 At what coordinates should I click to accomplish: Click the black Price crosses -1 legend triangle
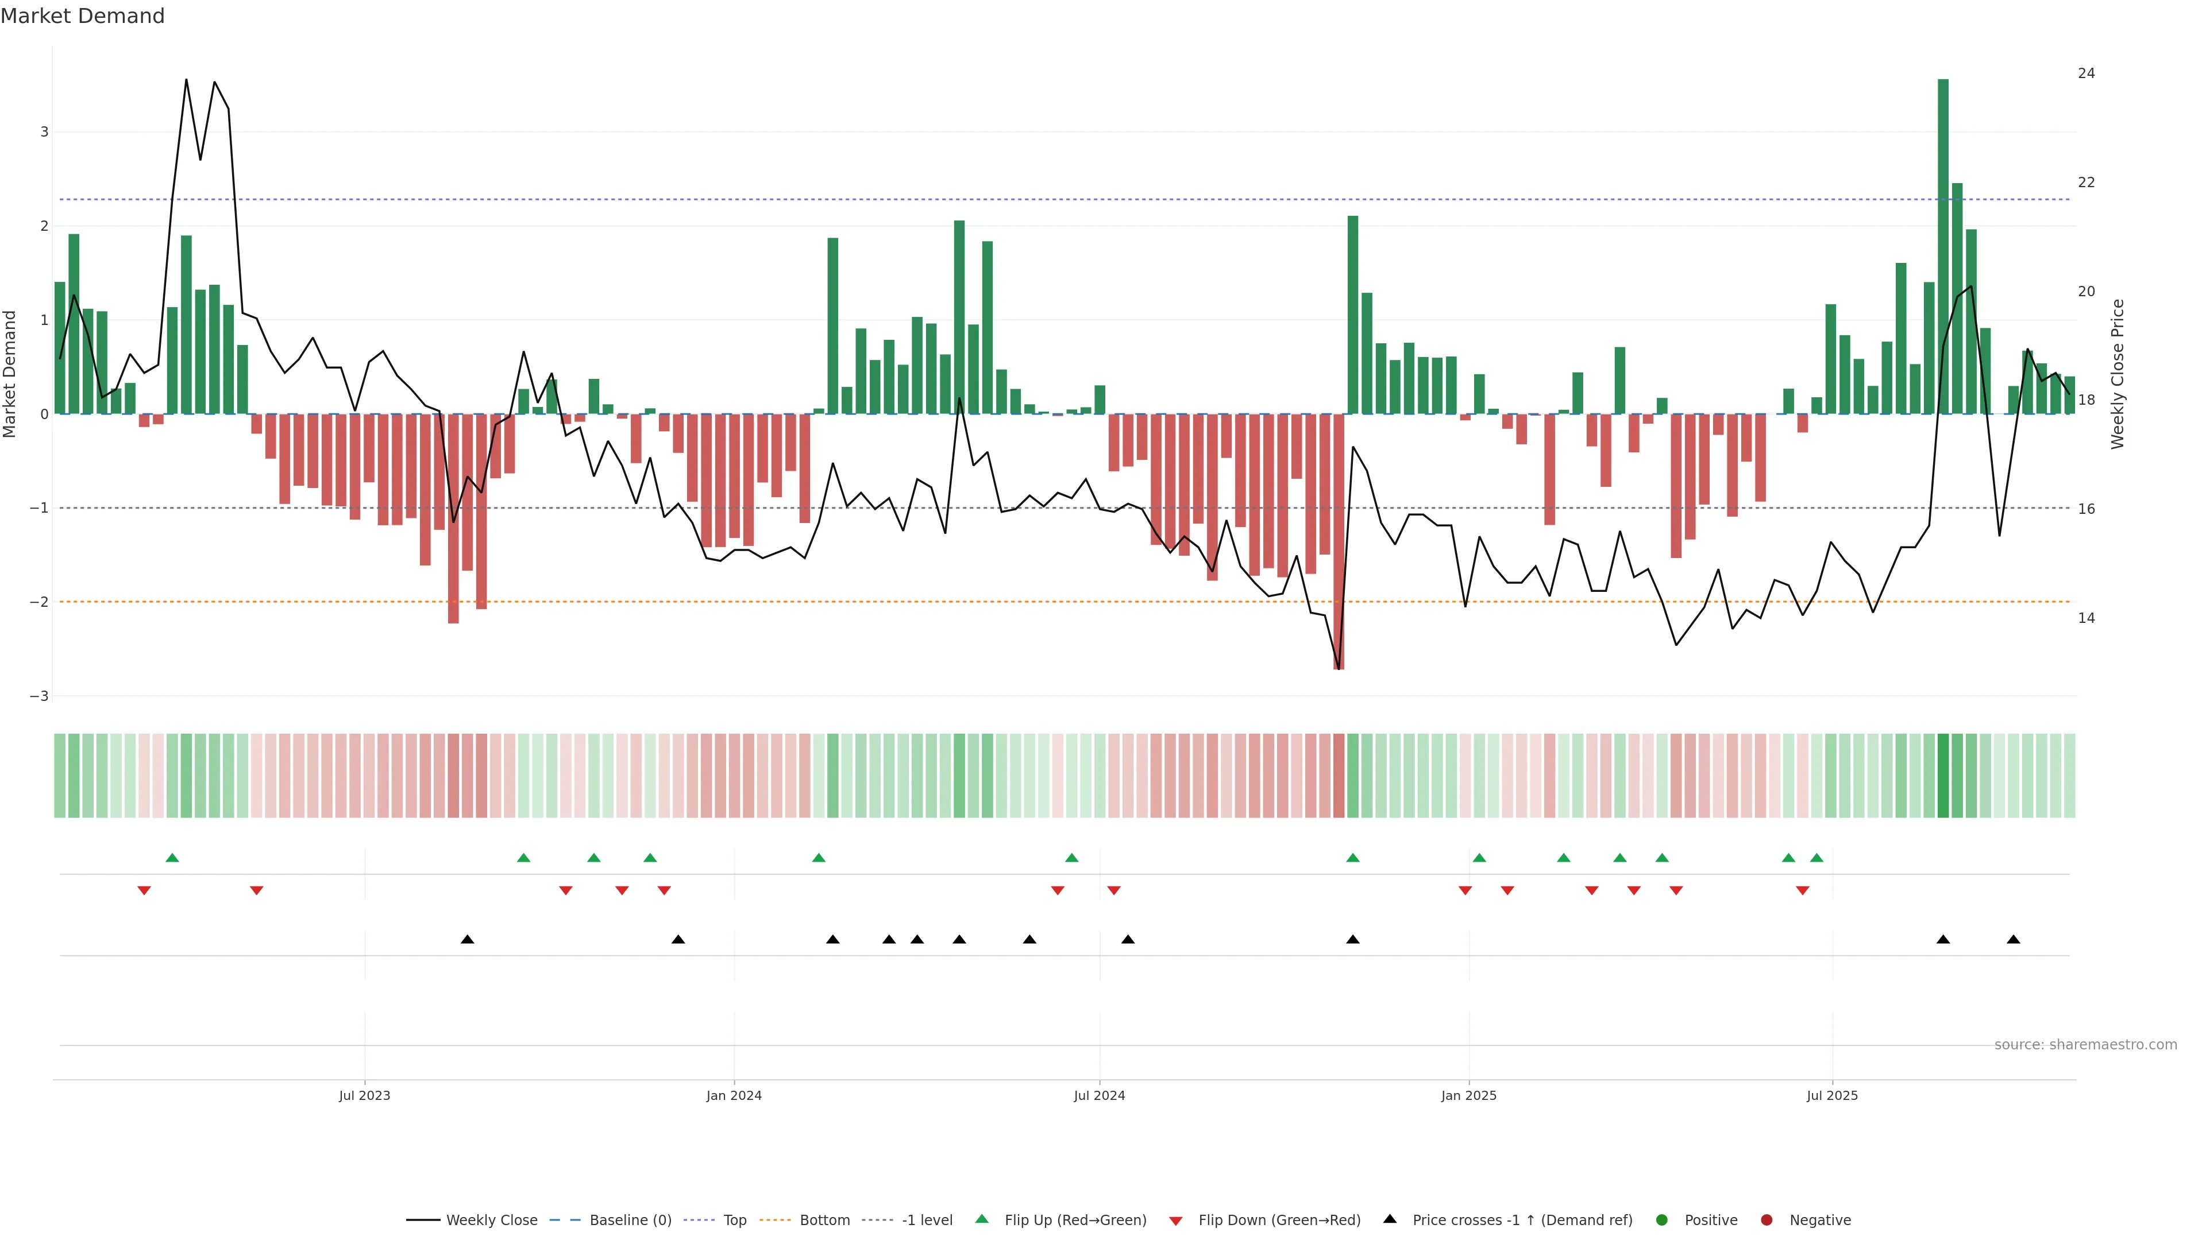(1390, 1219)
